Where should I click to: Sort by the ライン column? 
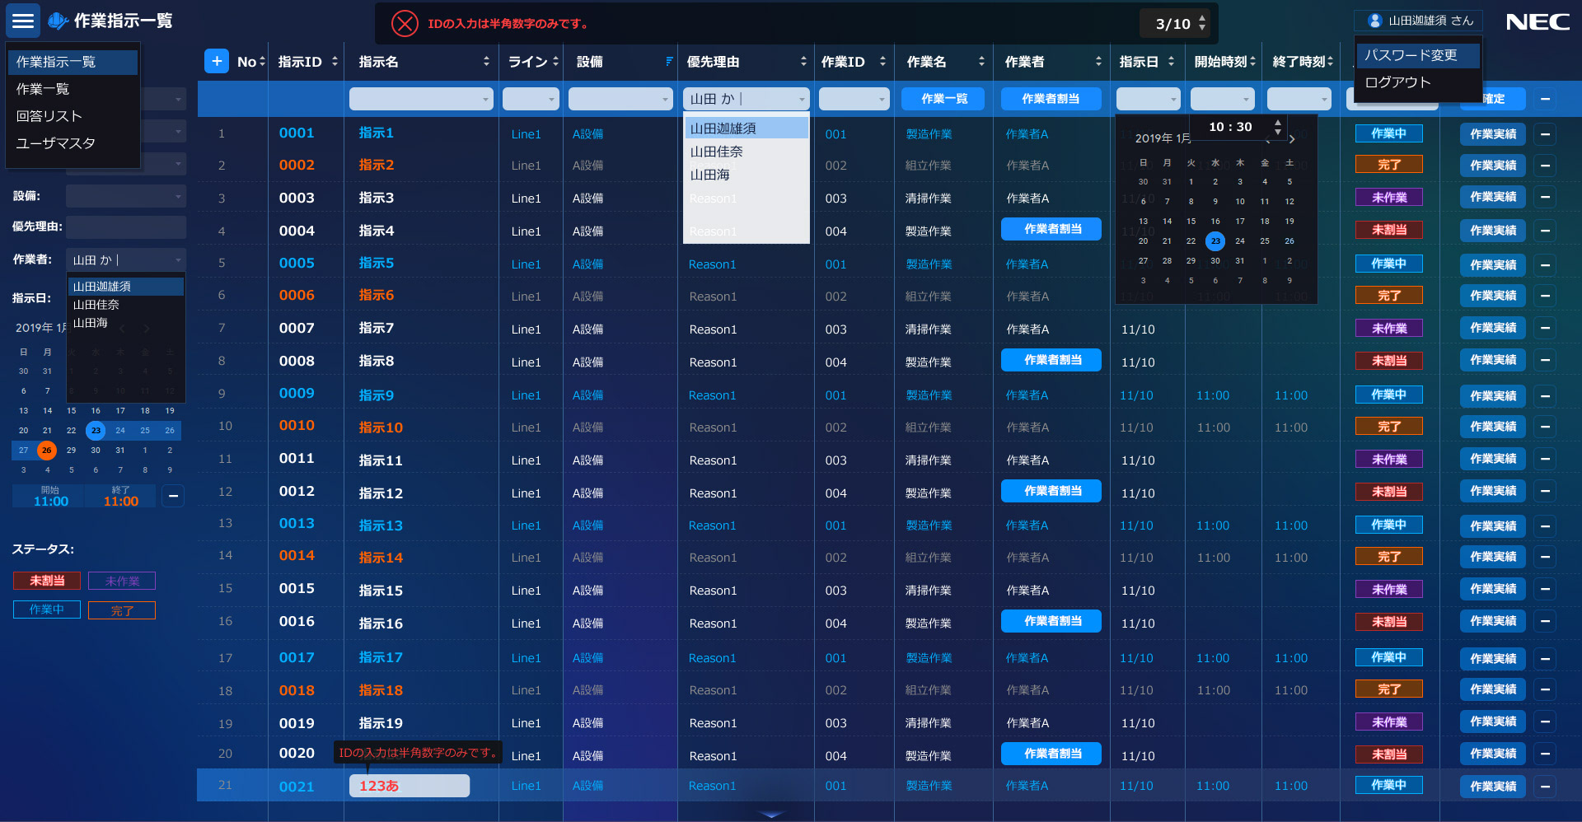click(x=555, y=62)
